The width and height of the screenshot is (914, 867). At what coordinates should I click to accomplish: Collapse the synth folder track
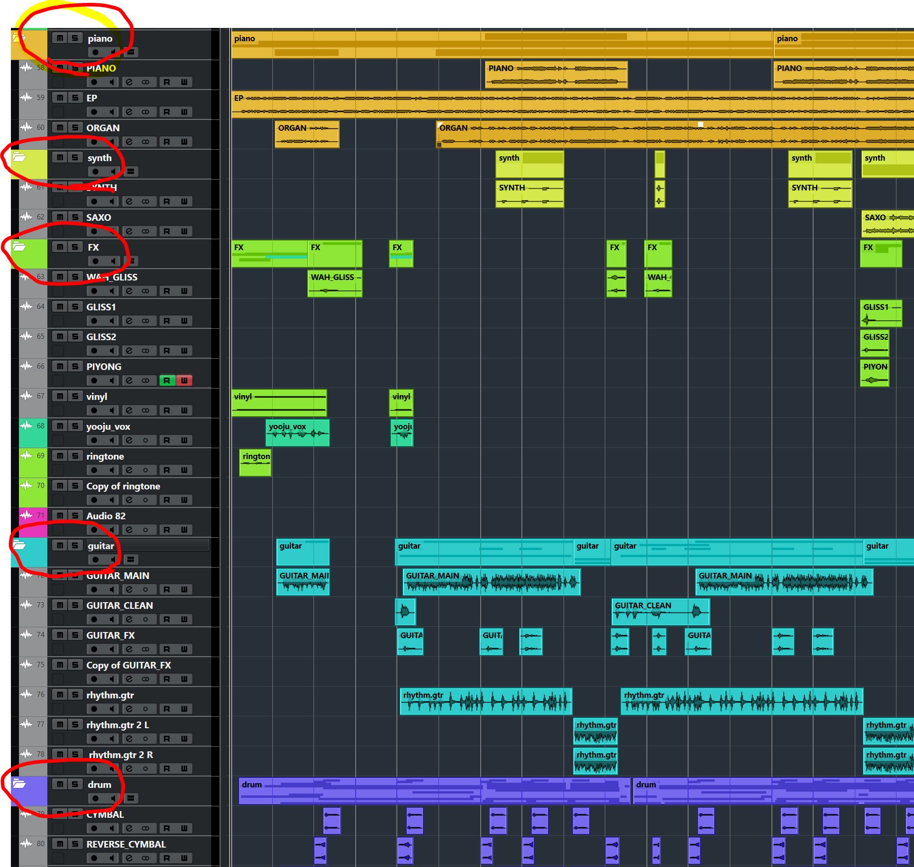[x=19, y=157]
